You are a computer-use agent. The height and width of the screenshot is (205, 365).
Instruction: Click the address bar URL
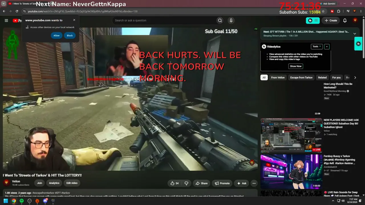(83, 11)
